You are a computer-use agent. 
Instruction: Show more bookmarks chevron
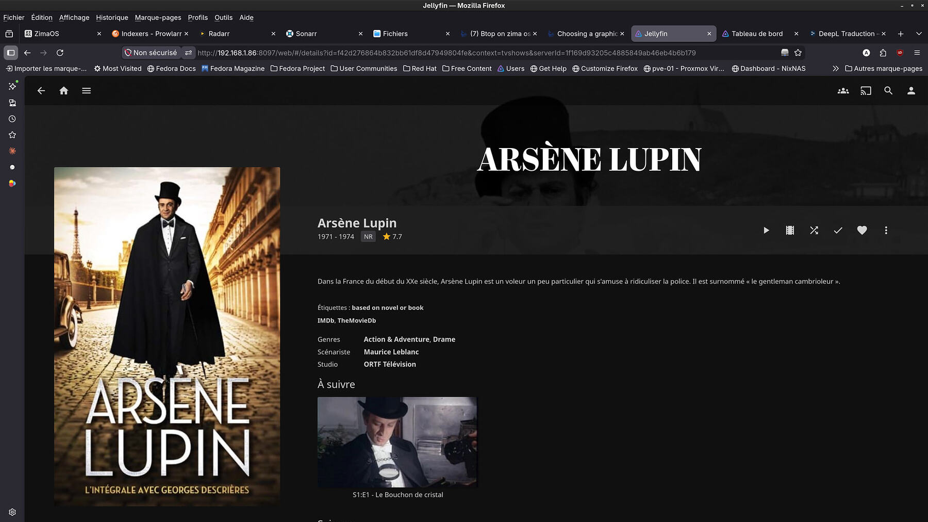[x=836, y=69]
